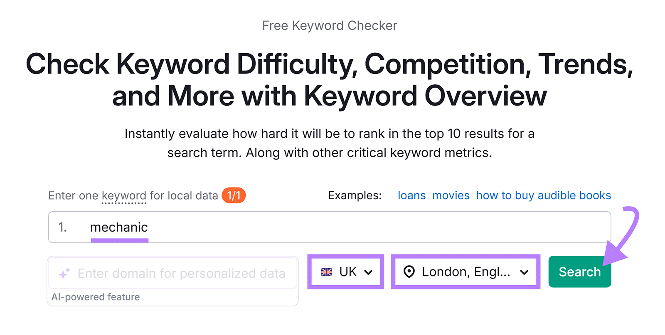Screen dimensions: 665x335
Task: Click the Search button
Action: click(x=579, y=272)
